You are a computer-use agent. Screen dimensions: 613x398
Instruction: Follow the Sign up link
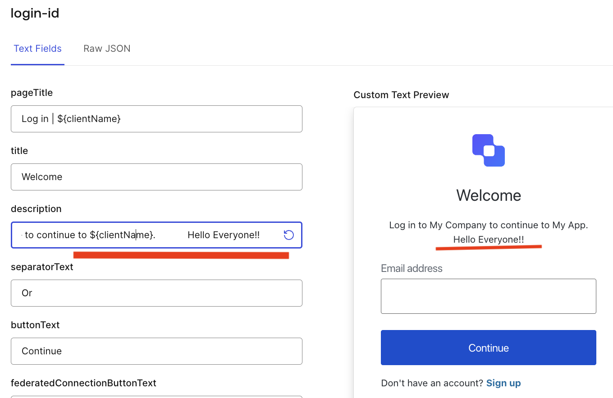503,383
